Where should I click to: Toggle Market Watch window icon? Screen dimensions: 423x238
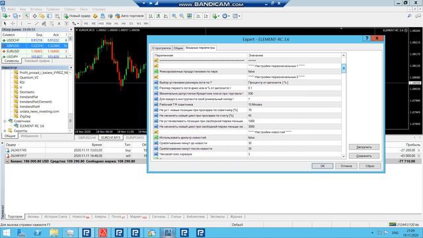[x=27, y=16]
